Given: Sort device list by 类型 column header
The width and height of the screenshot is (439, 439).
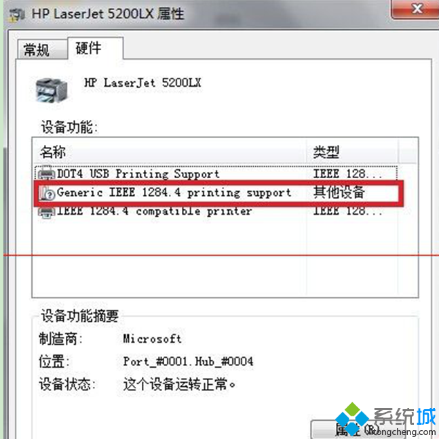Looking at the screenshot, I should 352,152.
